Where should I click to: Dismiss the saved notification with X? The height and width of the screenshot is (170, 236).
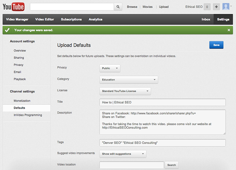click(229, 30)
